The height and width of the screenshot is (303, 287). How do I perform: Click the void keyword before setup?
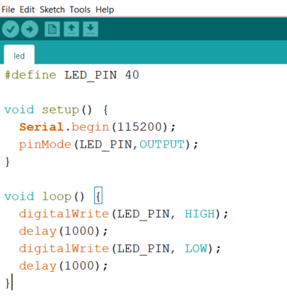pyautogui.click(x=19, y=110)
